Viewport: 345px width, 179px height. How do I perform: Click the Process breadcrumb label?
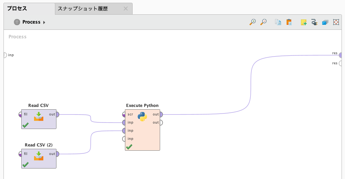[x=31, y=22]
